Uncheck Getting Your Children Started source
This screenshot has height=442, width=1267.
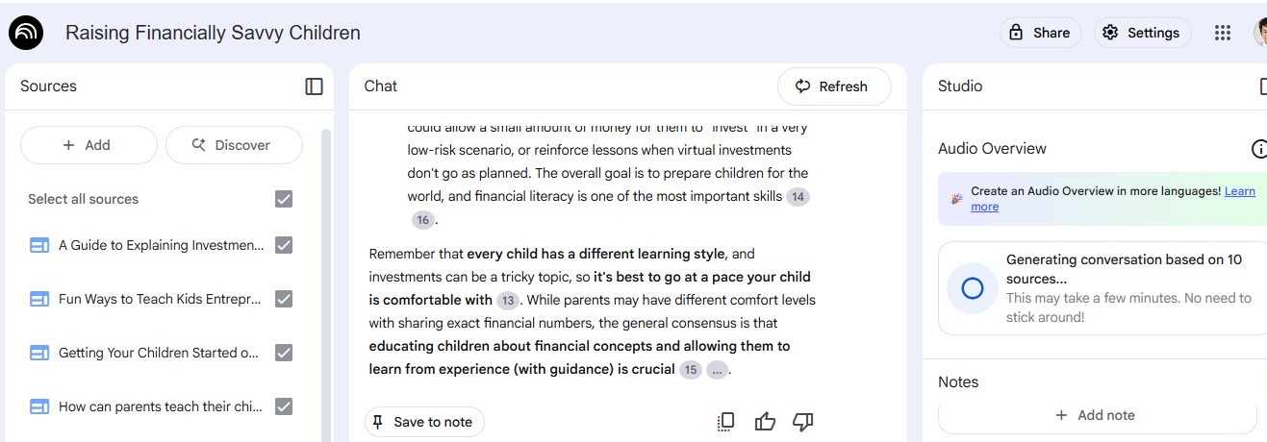(x=284, y=353)
